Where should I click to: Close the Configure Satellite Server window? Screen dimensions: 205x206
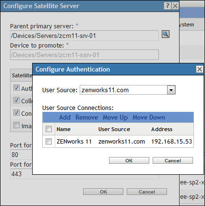[175, 6]
